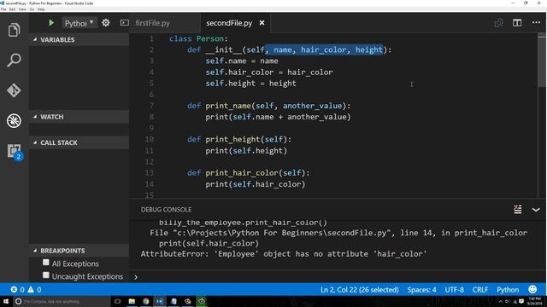Send feedback via the smiley icon
Image resolution: width=547 pixels, height=307 pixels.
click(532, 289)
